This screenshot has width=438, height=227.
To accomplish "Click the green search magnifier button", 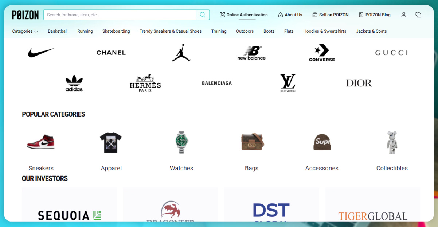I will 203,15.
